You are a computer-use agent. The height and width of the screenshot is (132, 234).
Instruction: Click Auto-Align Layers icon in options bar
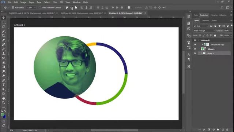pos(129,7)
